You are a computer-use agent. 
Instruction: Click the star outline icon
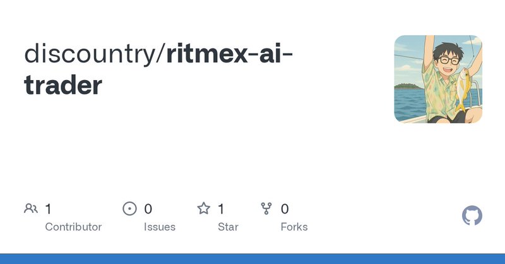point(203,209)
